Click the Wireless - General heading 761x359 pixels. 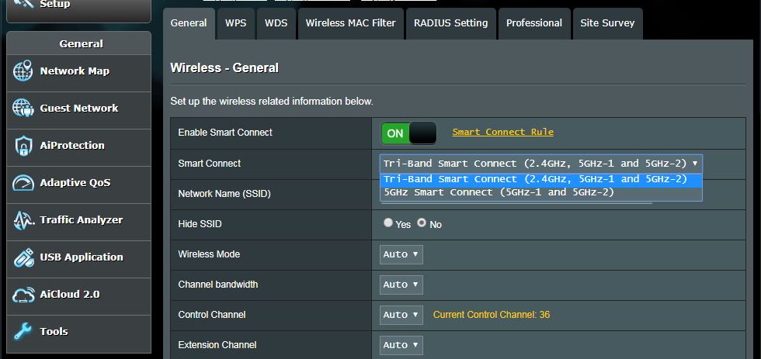click(x=224, y=67)
